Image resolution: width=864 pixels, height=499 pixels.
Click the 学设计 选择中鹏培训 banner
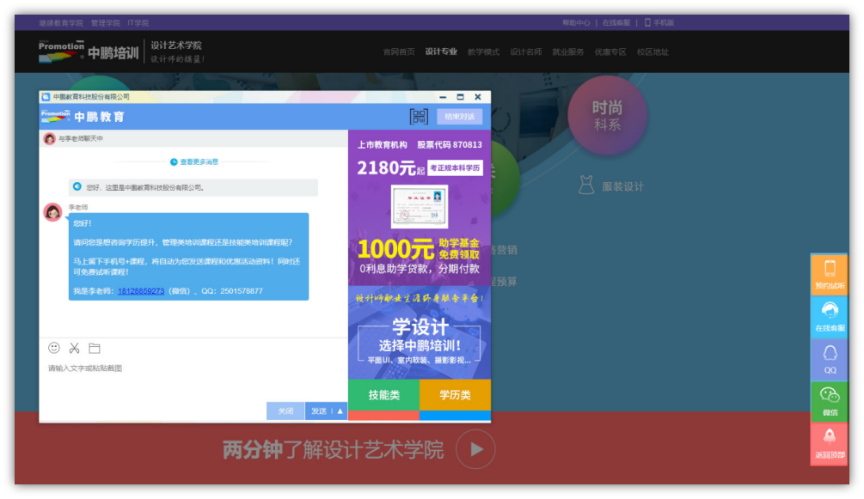point(420,332)
